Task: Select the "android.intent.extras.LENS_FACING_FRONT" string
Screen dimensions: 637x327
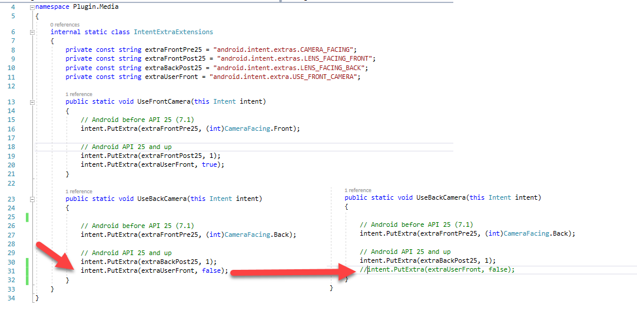Action: tap(296, 58)
